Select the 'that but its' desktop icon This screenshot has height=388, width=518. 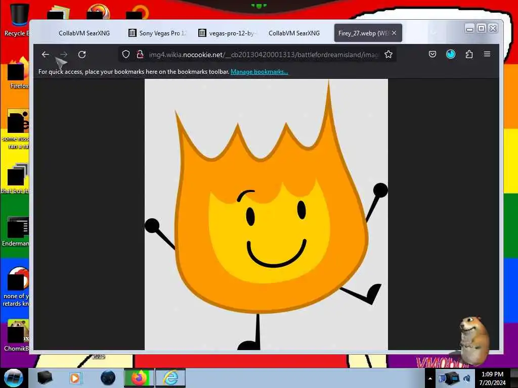[x=15, y=178]
